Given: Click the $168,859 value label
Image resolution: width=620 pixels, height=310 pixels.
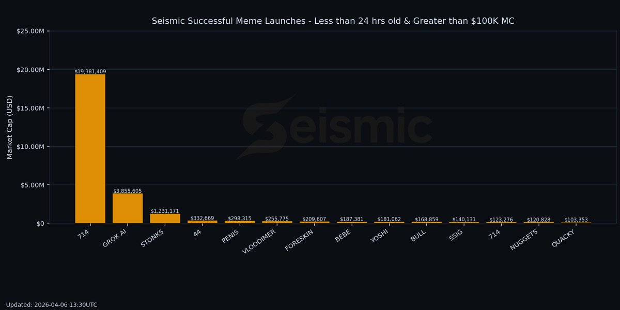Looking at the screenshot, I should pos(426,219).
